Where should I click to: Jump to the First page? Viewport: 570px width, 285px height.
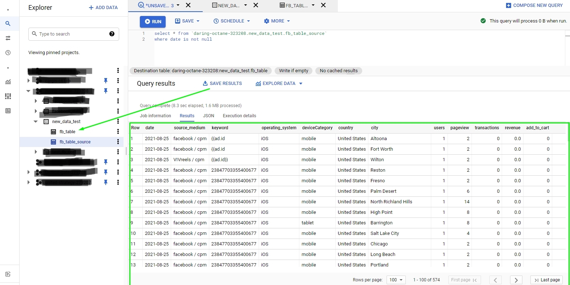(x=464, y=280)
